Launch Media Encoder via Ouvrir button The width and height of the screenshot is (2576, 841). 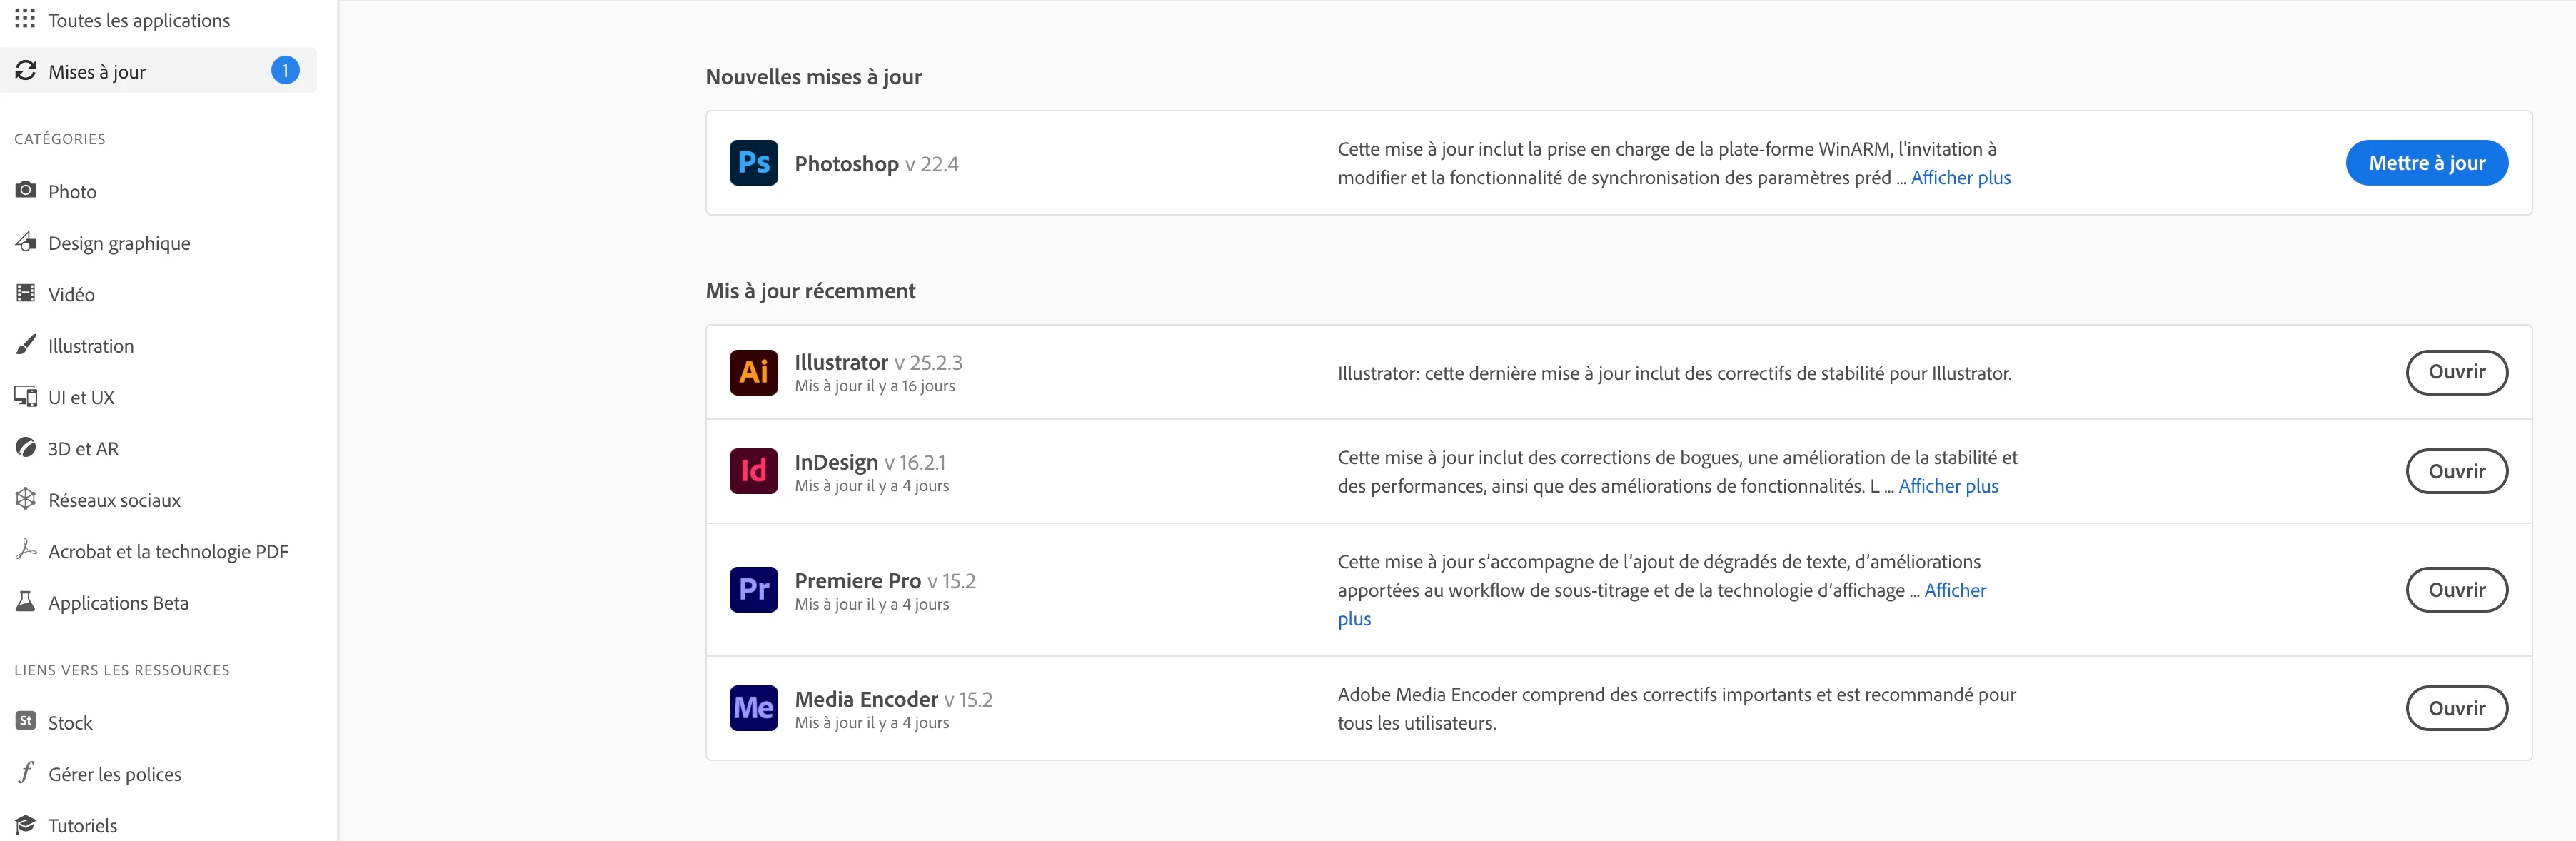click(2455, 708)
